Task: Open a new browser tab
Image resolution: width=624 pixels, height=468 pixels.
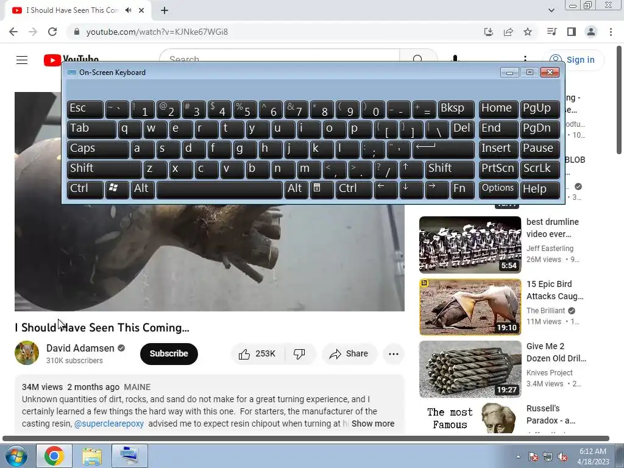Action: (165, 11)
